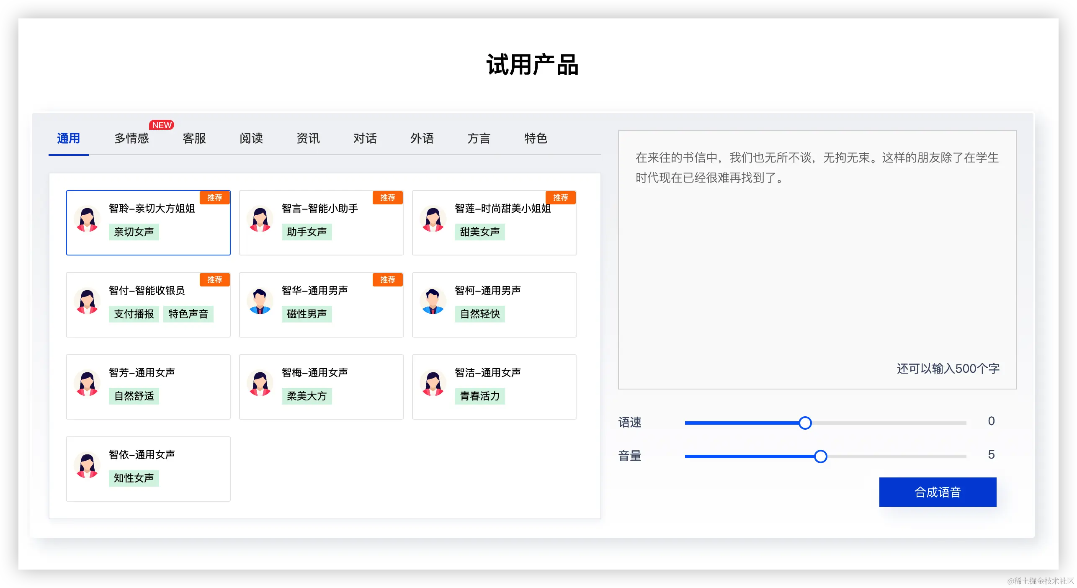Select the 智芳-通用女声 voice card

click(x=148, y=387)
